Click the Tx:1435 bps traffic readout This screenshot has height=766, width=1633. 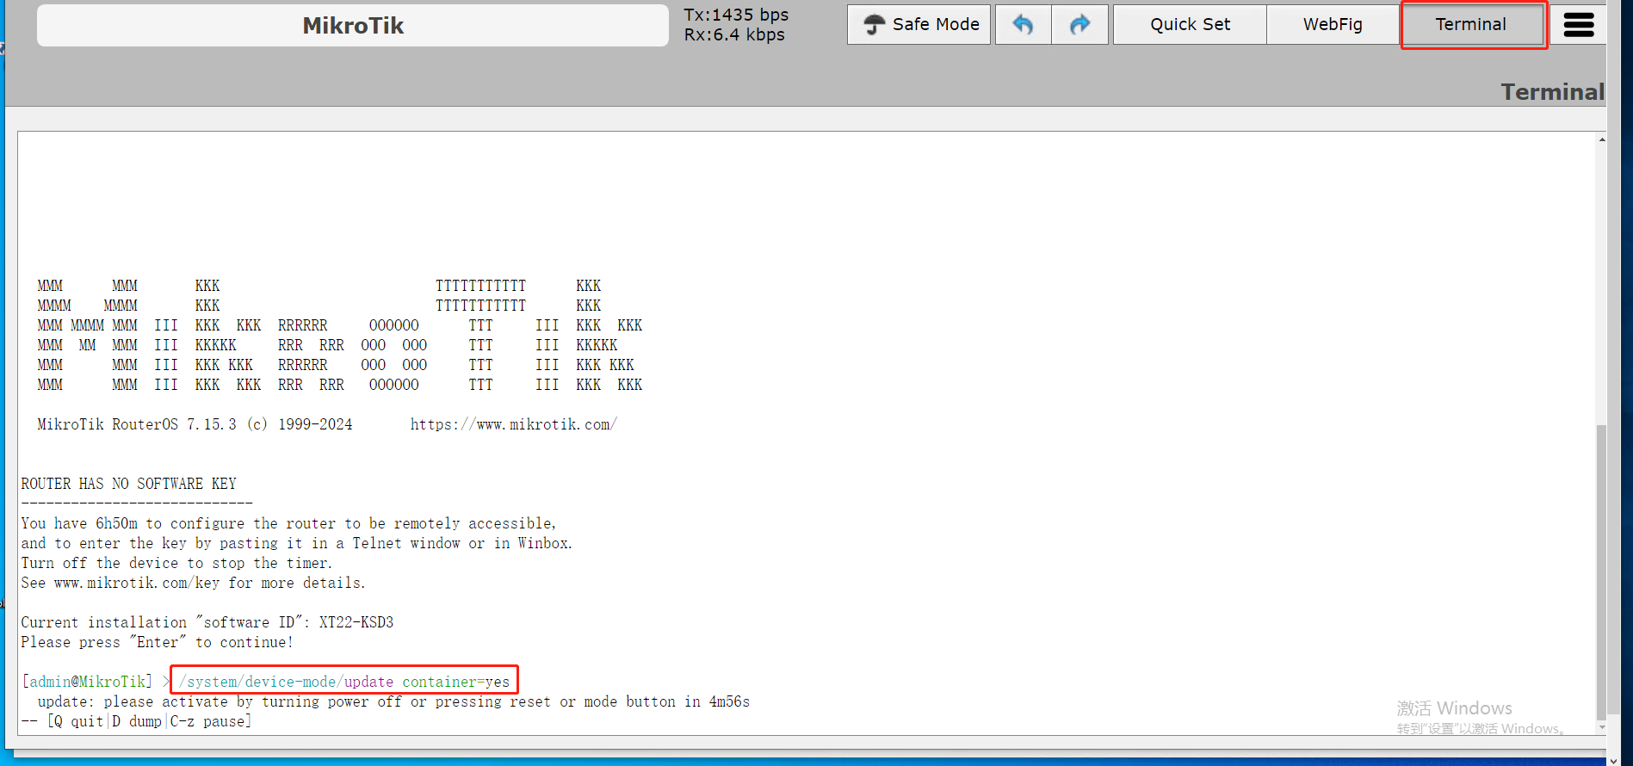coord(736,15)
